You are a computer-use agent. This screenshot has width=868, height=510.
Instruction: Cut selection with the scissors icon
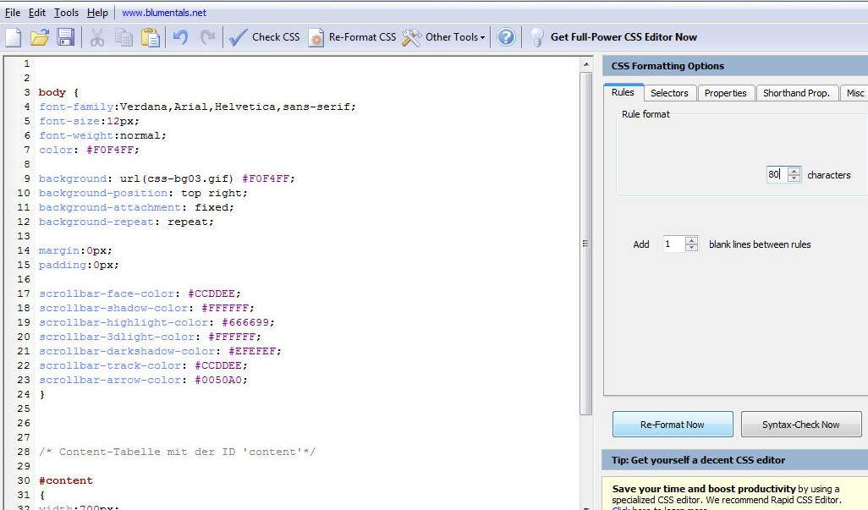(97, 37)
